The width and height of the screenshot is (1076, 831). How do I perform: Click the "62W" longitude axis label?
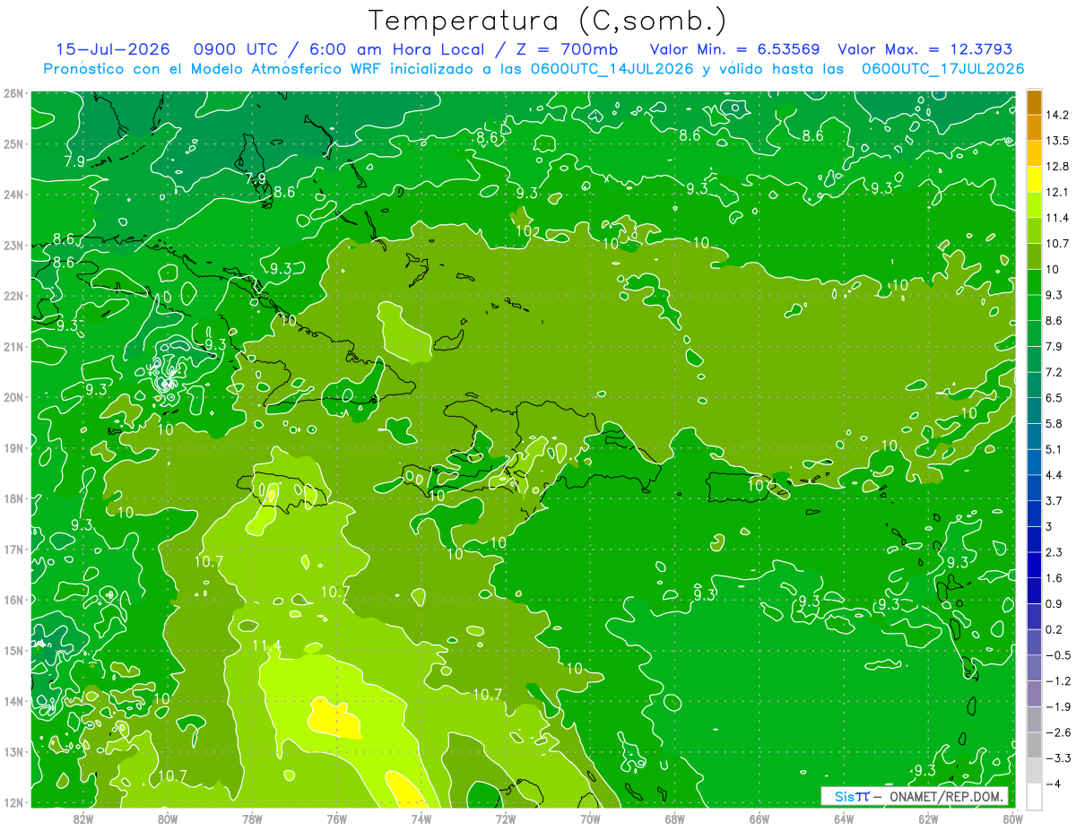(929, 818)
